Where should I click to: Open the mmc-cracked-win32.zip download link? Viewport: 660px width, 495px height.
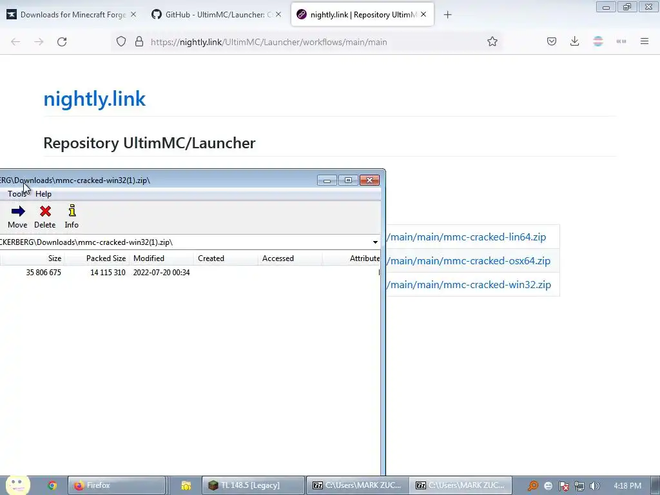pyautogui.click(x=469, y=285)
